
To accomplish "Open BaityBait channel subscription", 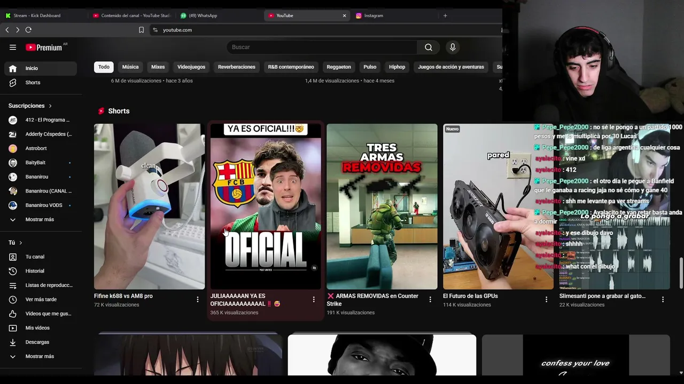I will point(41,163).
